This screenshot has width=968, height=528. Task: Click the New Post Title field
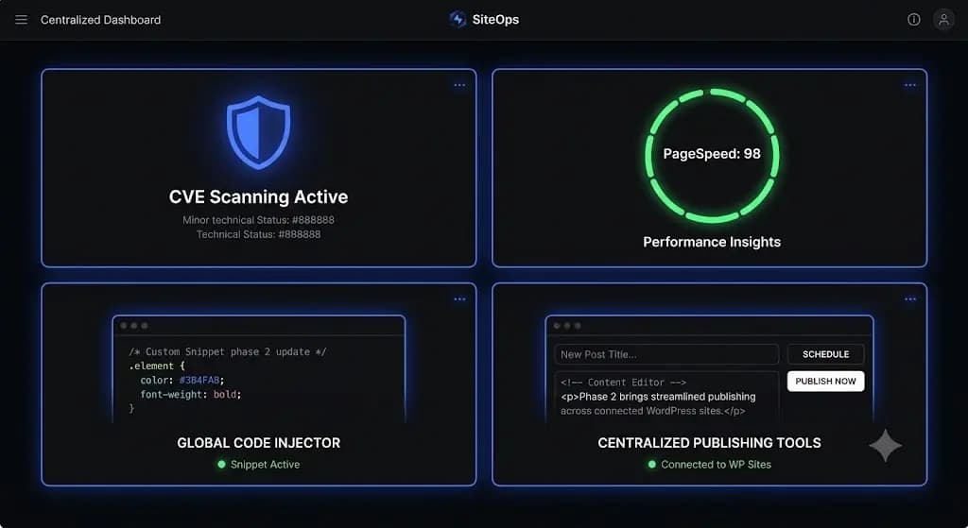click(x=666, y=354)
